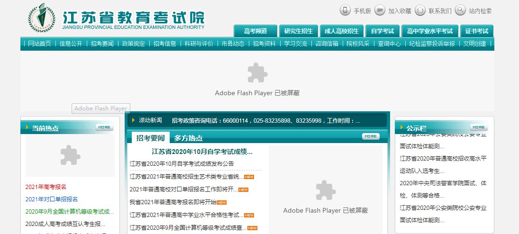
Task: Select the 招考要闻 tab in news panel
Action: pyautogui.click(x=151, y=138)
